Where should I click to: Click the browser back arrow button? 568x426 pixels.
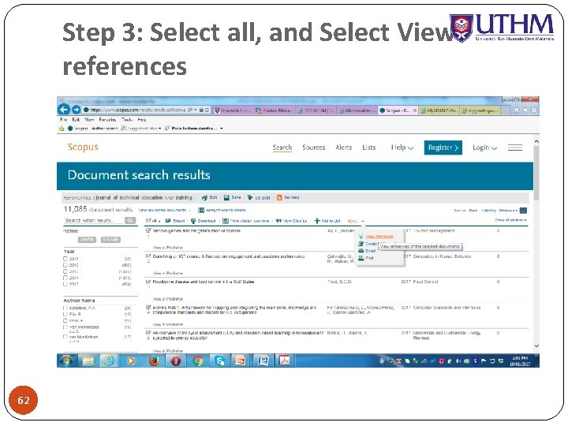tap(64, 110)
